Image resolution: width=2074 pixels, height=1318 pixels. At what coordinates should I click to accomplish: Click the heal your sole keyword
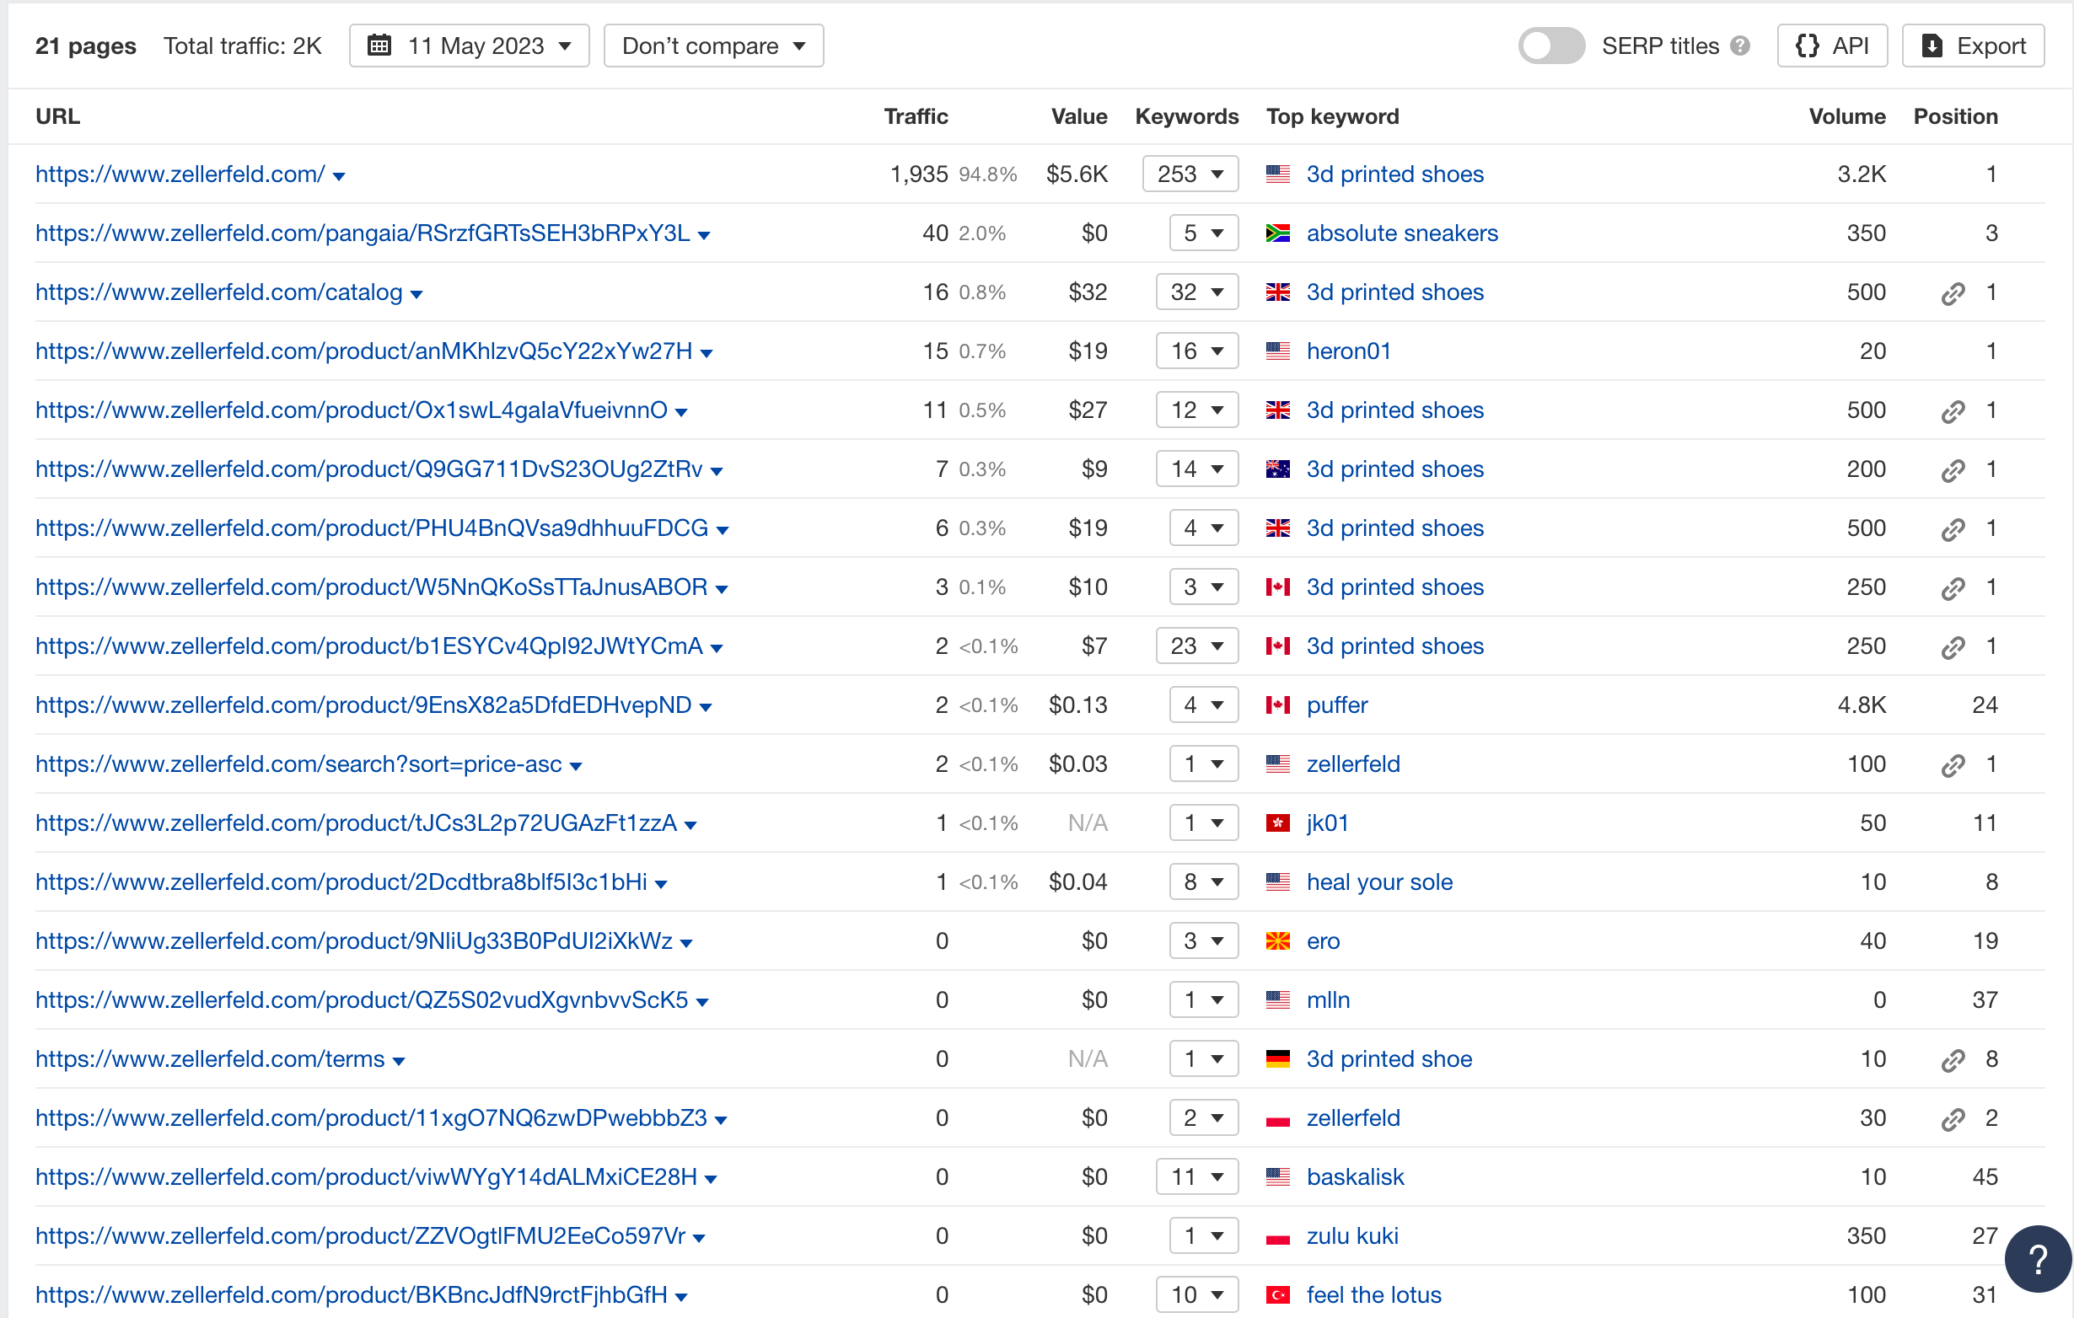[1380, 882]
